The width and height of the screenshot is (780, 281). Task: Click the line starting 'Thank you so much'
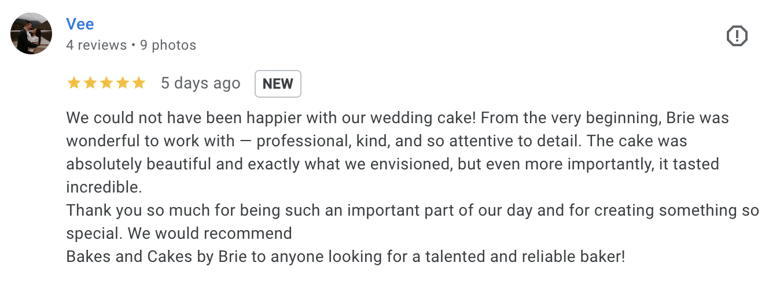pyautogui.click(x=413, y=210)
